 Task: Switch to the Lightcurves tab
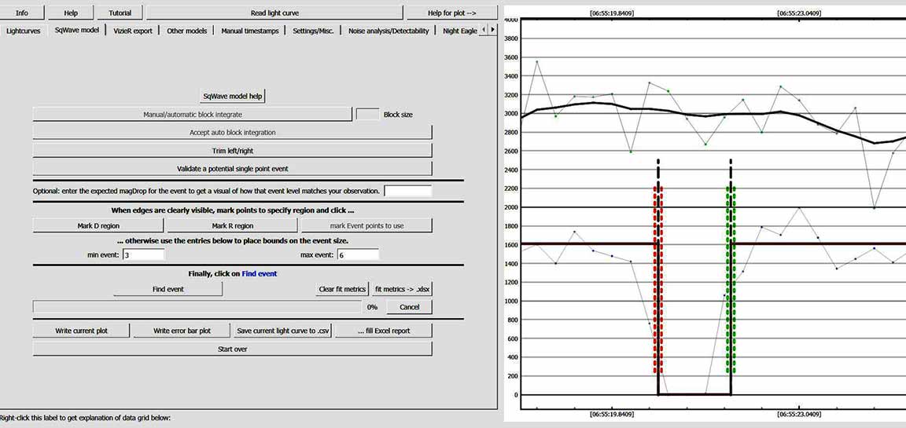click(x=23, y=31)
